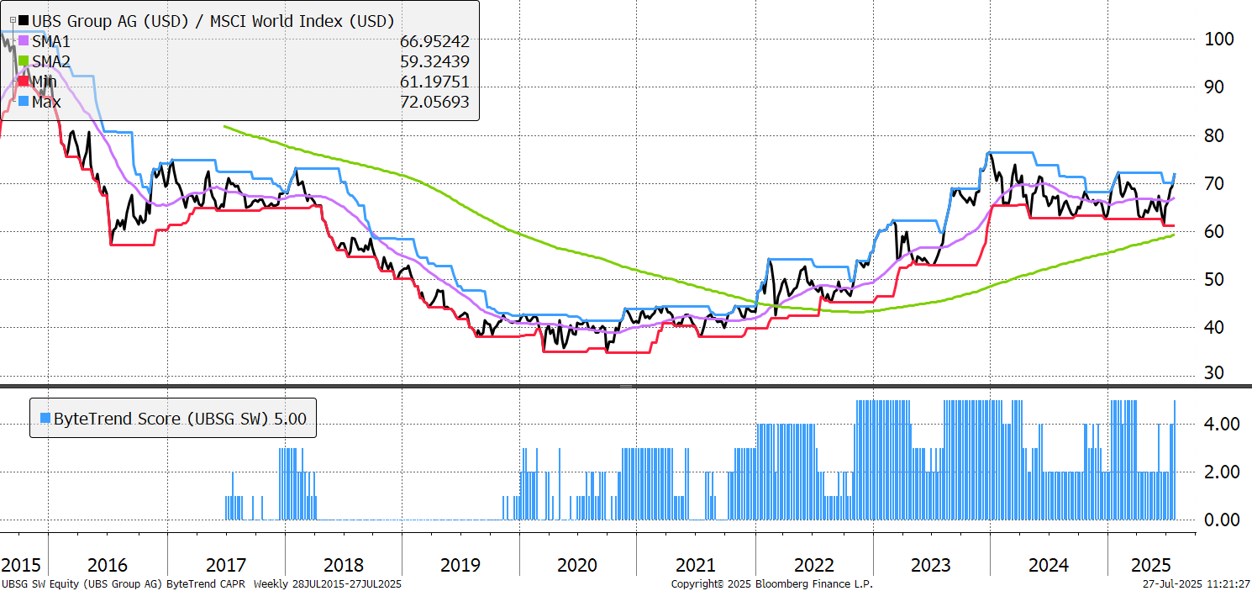1252x591 pixels.
Task: Click the 2018 year label
Action: point(343,564)
